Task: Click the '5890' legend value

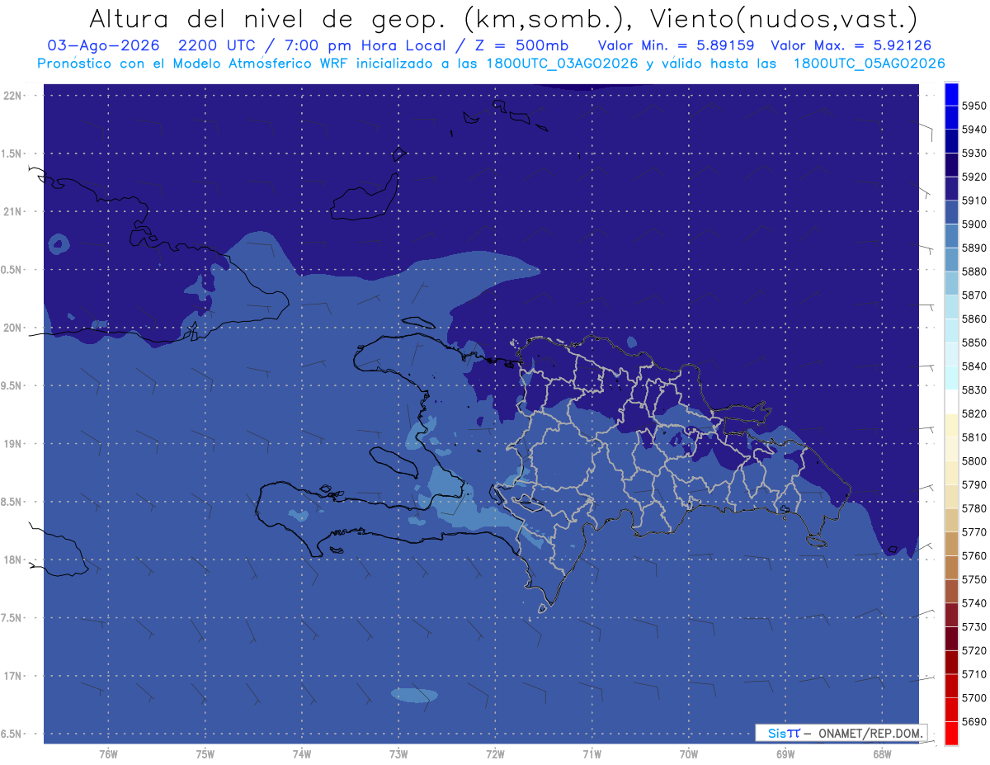Action: tap(974, 248)
